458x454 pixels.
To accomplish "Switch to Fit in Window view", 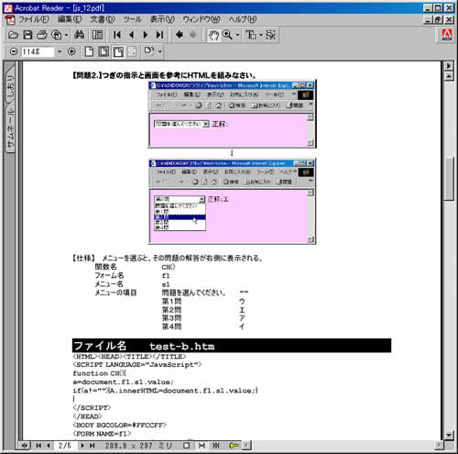I will [x=104, y=51].
